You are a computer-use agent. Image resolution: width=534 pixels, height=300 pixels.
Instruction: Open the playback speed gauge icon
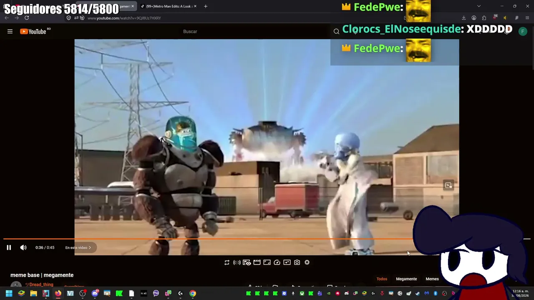(x=277, y=262)
